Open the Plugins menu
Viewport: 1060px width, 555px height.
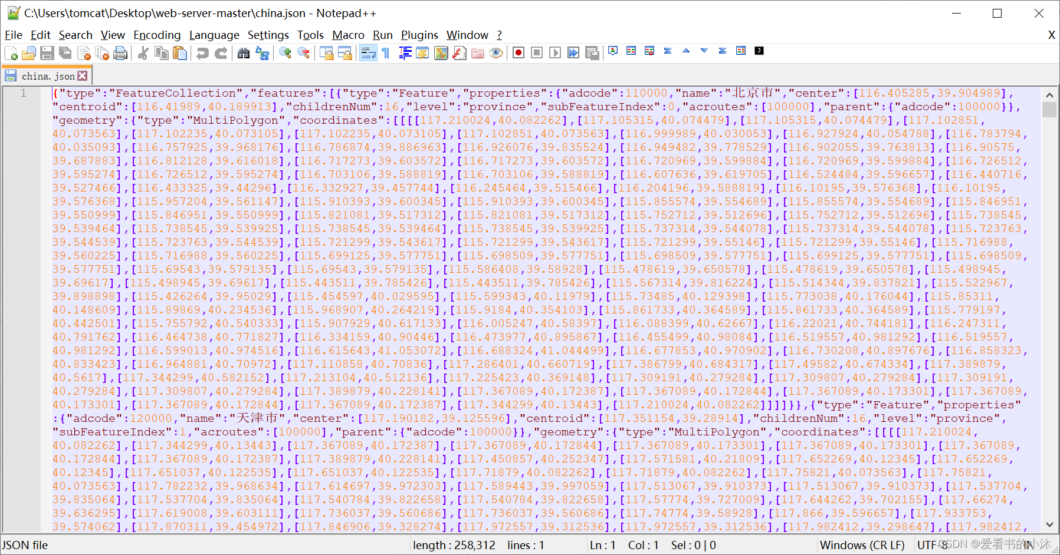point(419,35)
